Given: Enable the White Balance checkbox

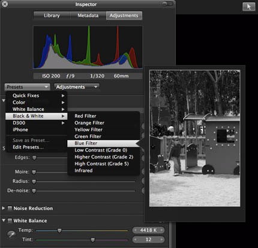Looking at the screenshot, I should point(10,220).
